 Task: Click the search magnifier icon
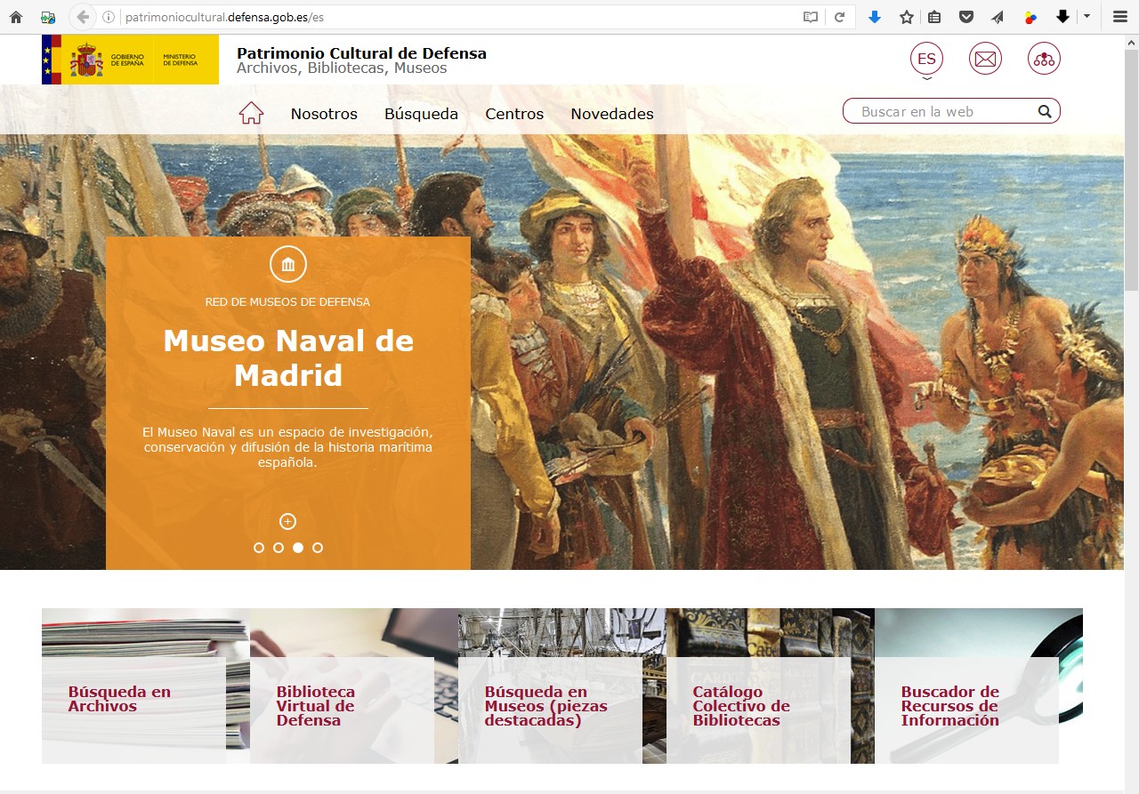[1044, 112]
